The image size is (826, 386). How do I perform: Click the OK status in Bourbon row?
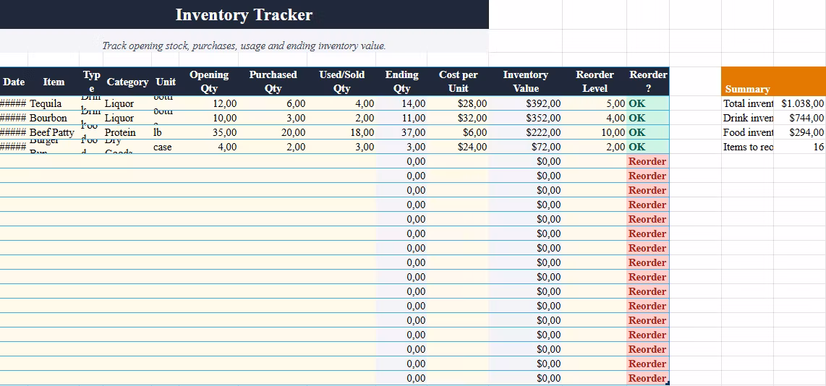tap(648, 118)
